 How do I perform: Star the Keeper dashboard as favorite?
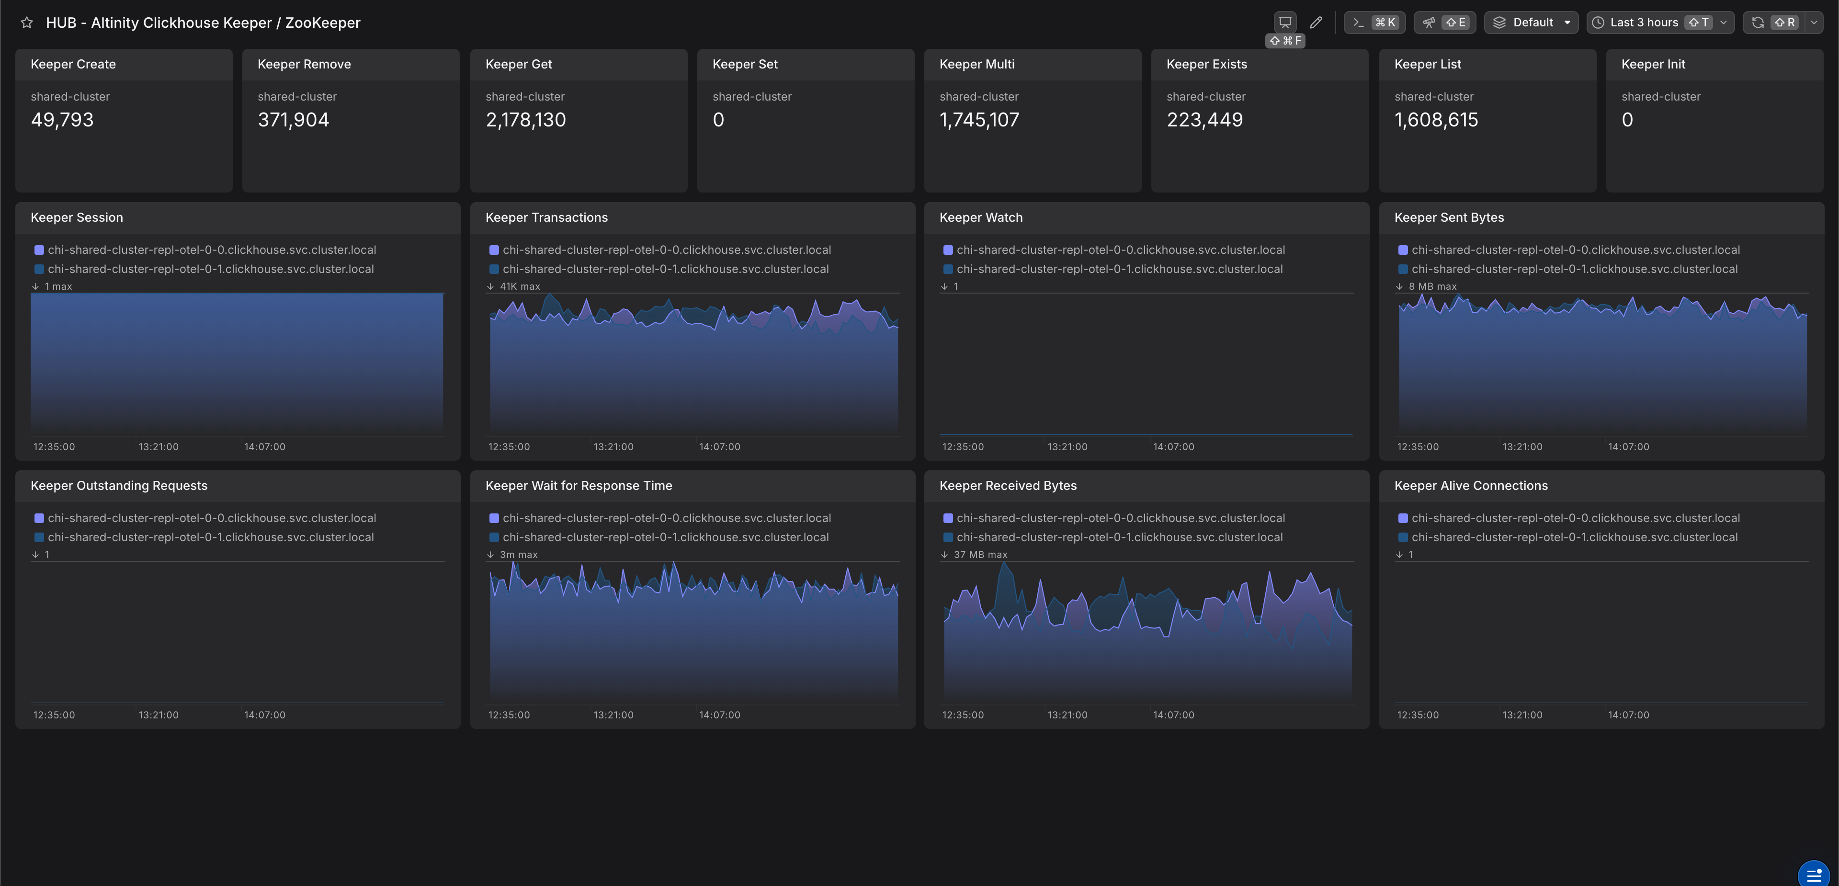(x=26, y=23)
